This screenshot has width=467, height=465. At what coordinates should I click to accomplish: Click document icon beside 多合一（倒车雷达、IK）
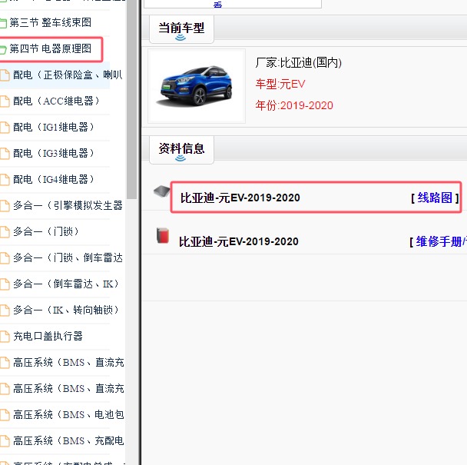(5, 284)
